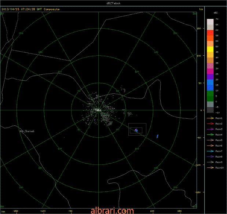Click the Ash_Sharmah place label
This screenshot has height=214, width=227.
pos(27,131)
